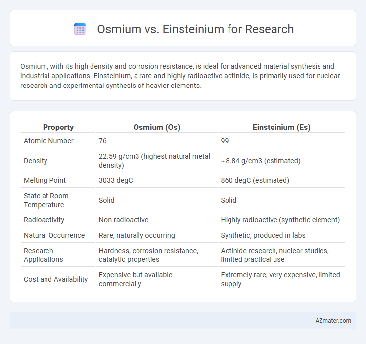
Task: Click the Natural Occurrence row label
Action: [54, 235]
